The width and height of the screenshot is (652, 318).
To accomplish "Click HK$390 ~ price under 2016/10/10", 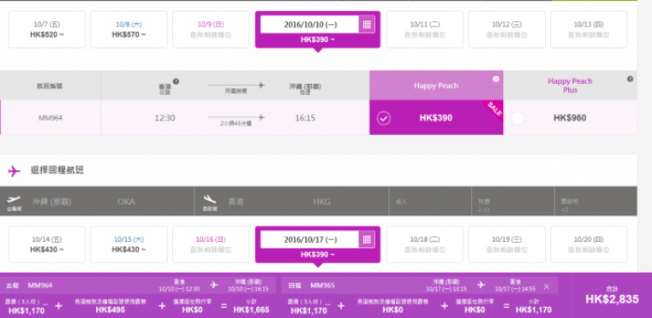I will tap(318, 39).
